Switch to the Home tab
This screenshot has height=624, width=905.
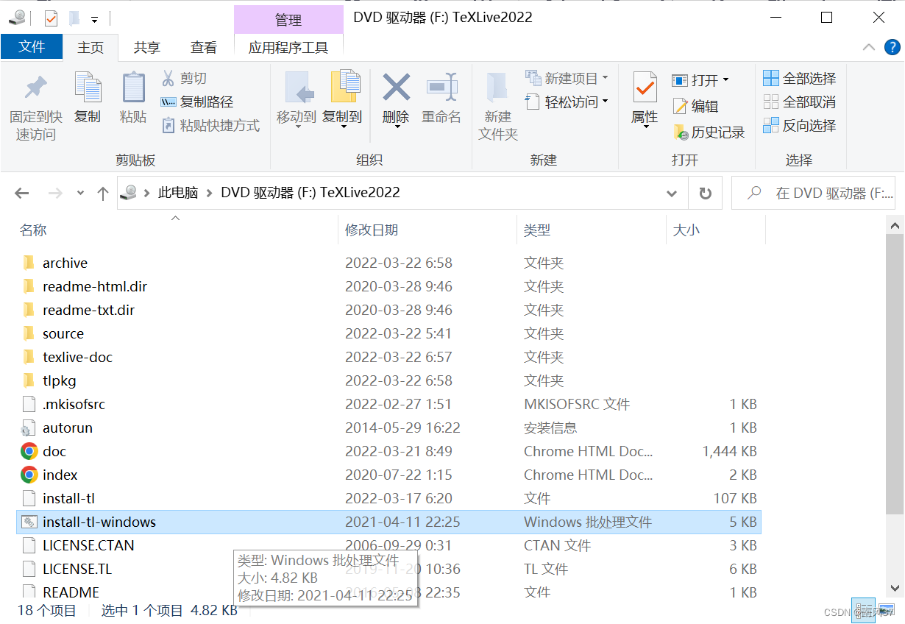point(90,47)
